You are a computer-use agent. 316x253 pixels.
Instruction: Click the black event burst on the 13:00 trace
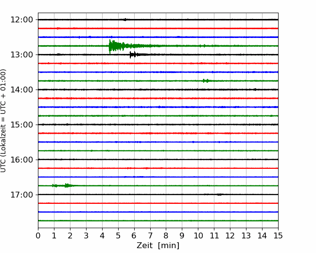[x=132, y=54]
